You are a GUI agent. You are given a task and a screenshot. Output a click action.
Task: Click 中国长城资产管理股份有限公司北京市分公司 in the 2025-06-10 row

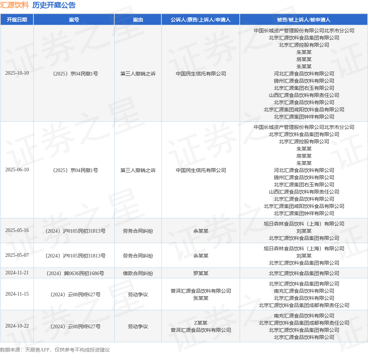pyautogui.click(x=304, y=127)
